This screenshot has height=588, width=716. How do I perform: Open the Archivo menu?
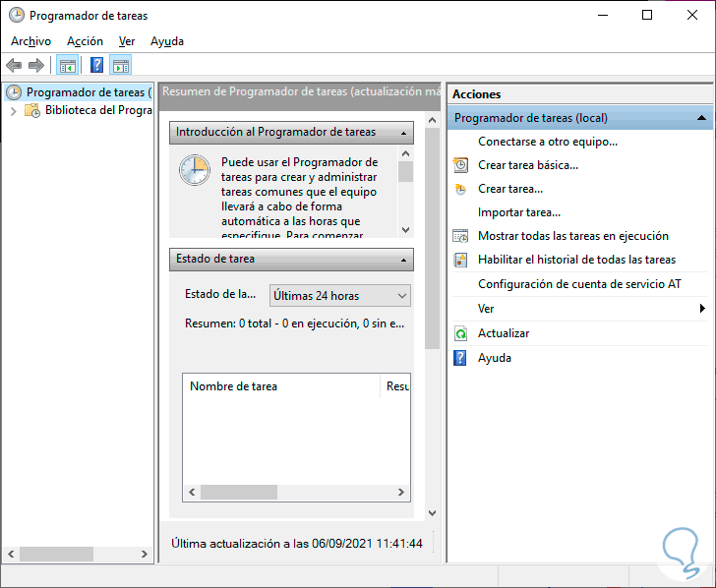coord(30,41)
